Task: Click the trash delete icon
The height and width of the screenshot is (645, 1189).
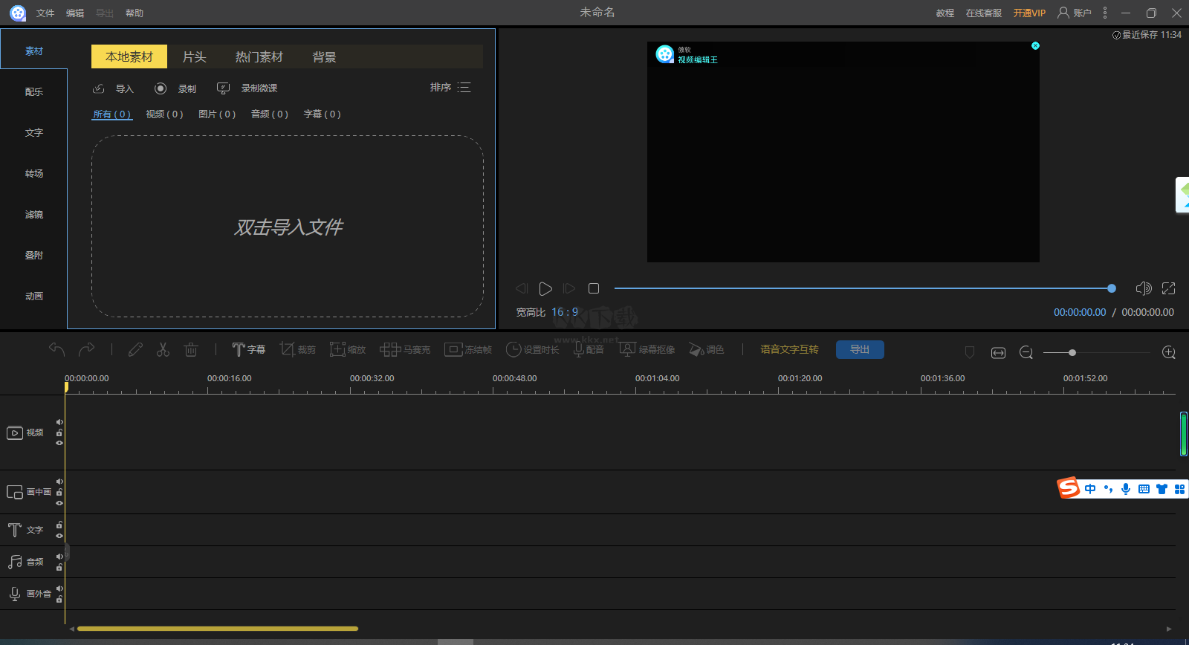Action: pos(191,349)
